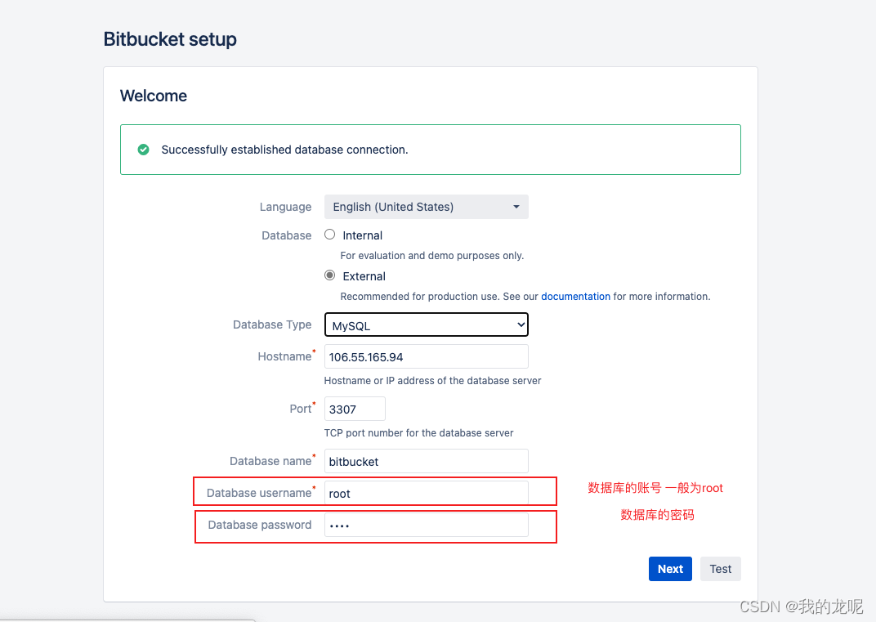Open the Database Type dropdown showing MySQL
The height and width of the screenshot is (622, 876).
pyautogui.click(x=426, y=324)
